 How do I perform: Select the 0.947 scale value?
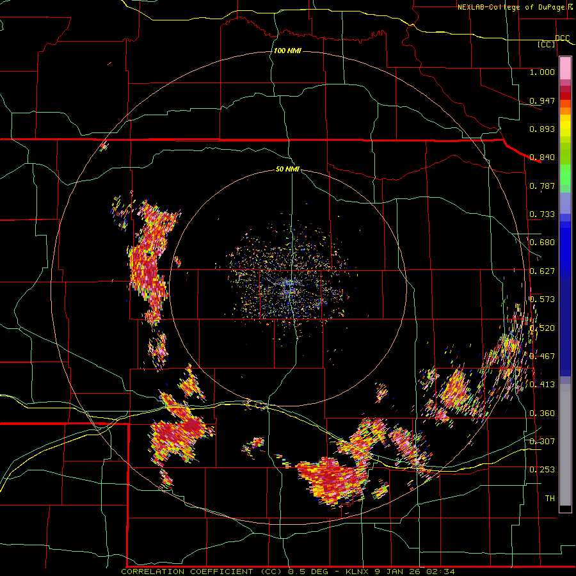542,100
